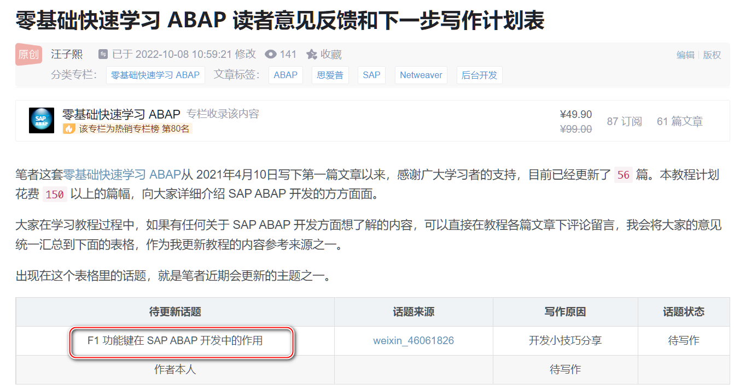Select the Netweaver article tag

point(421,75)
